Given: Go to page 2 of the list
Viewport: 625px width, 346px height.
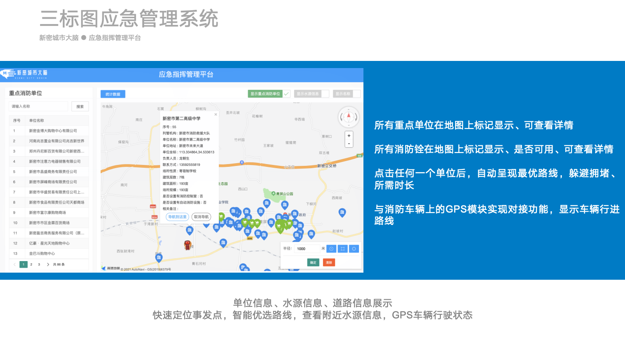Looking at the screenshot, I should point(31,264).
